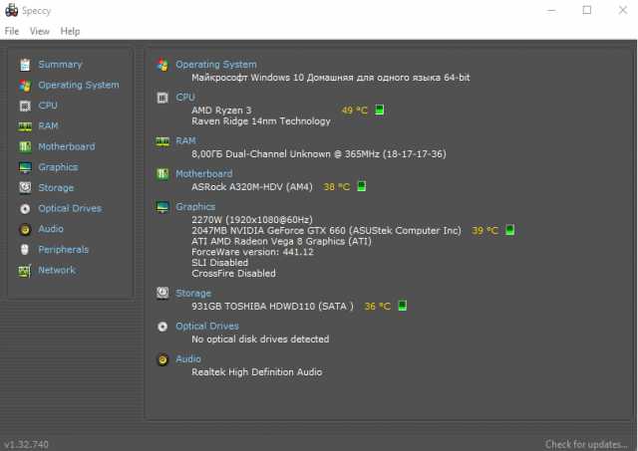
Task: Click the Graphics monitor icon in summary pane
Action: 162,207
